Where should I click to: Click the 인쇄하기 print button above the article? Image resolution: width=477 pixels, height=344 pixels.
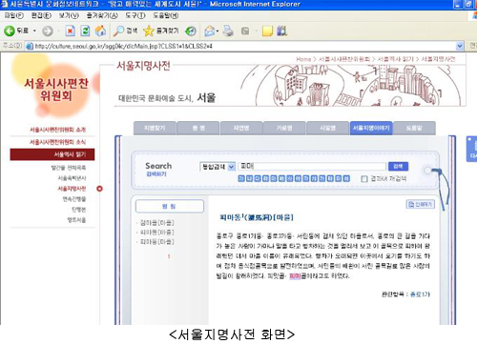point(421,204)
